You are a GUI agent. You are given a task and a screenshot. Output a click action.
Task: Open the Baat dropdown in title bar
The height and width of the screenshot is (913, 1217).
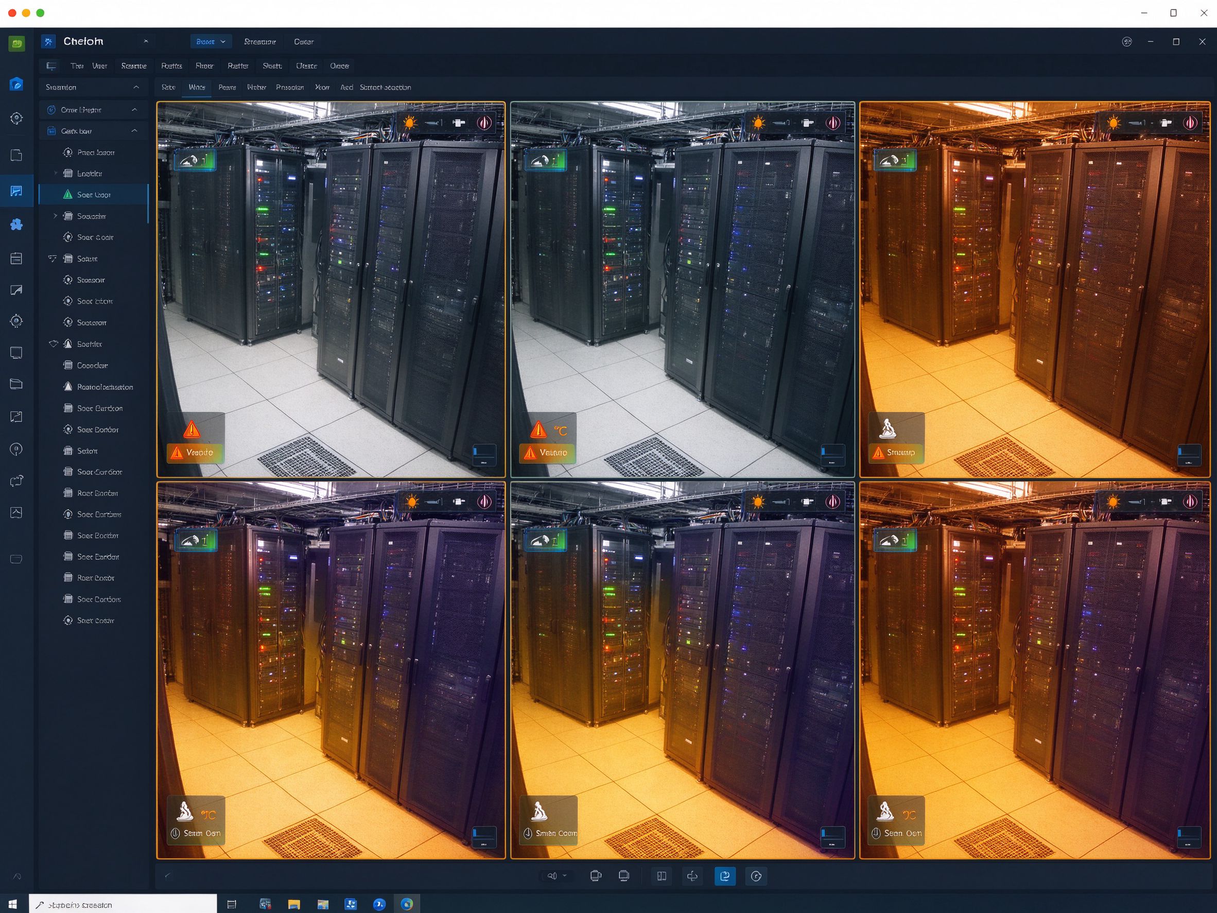[x=211, y=41]
